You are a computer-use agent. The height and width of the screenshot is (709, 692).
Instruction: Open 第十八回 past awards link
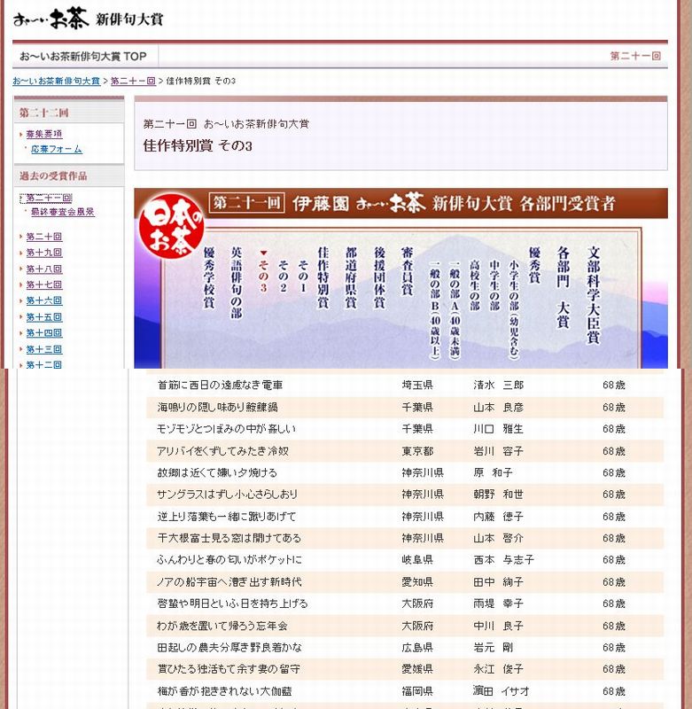click(43, 269)
